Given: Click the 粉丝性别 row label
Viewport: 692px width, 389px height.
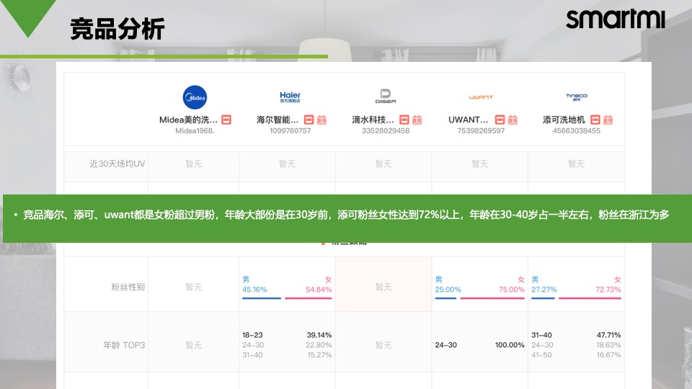Looking at the screenshot, I should (128, 287).
